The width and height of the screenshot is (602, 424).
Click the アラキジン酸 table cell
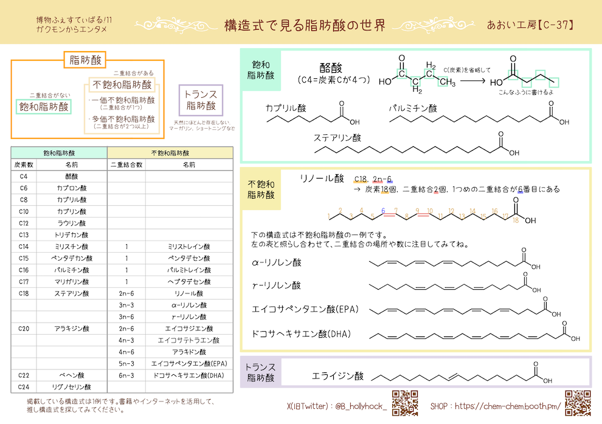(72, 329)
